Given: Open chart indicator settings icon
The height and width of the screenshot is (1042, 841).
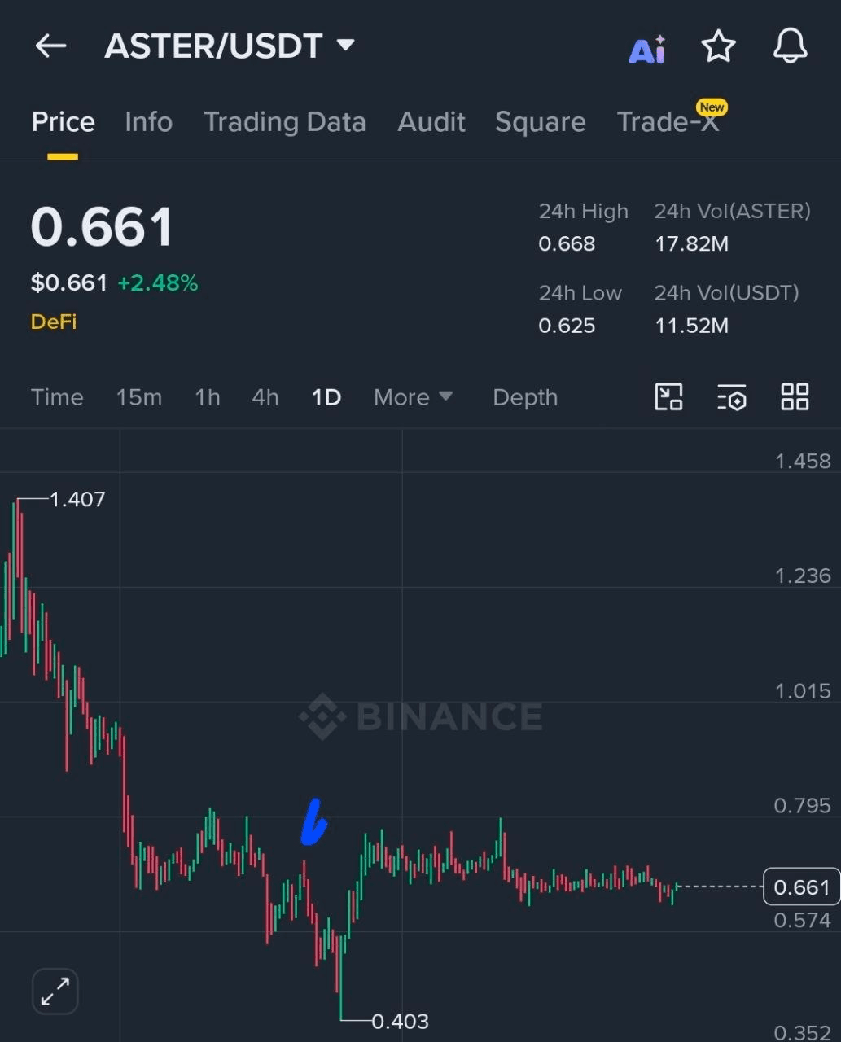Looking at the screenshot, I should click(x=731, y=398).
